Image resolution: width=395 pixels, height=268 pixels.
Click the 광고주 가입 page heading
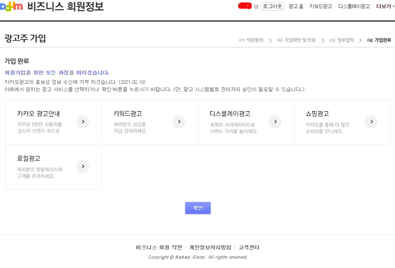[x=25, y=38]
